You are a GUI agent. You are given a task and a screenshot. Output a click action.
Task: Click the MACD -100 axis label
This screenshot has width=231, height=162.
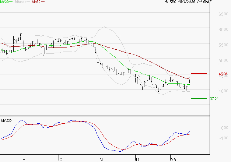coord(224,138)
